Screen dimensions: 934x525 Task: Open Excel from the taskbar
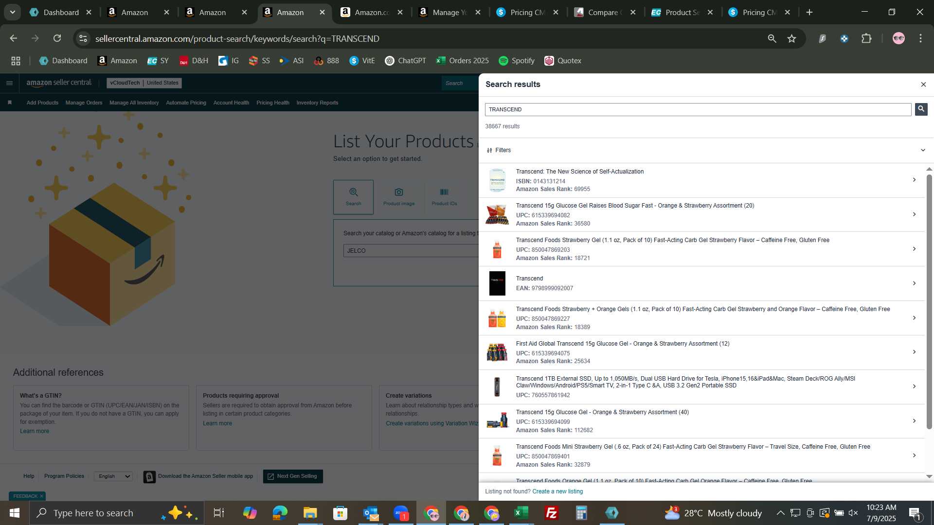click(x=521, y=513)
